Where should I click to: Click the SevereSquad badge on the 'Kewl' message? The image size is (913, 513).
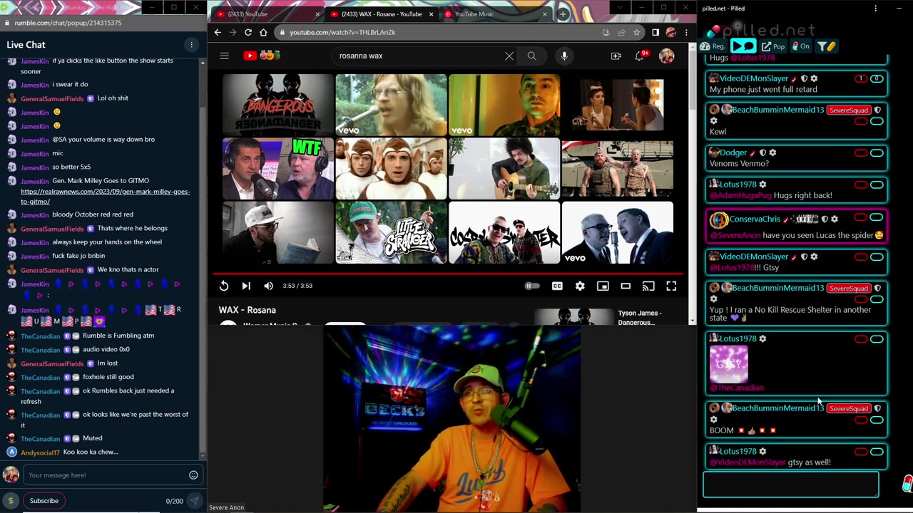[x=849, y=110]
